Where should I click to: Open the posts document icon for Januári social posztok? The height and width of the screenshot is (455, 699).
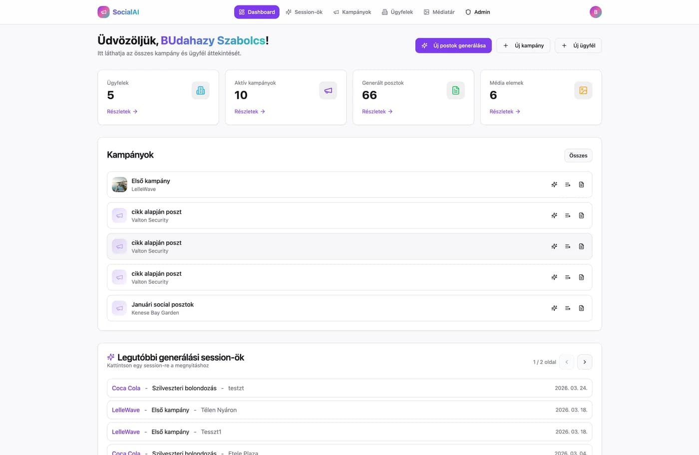click(x=581, y=308)
